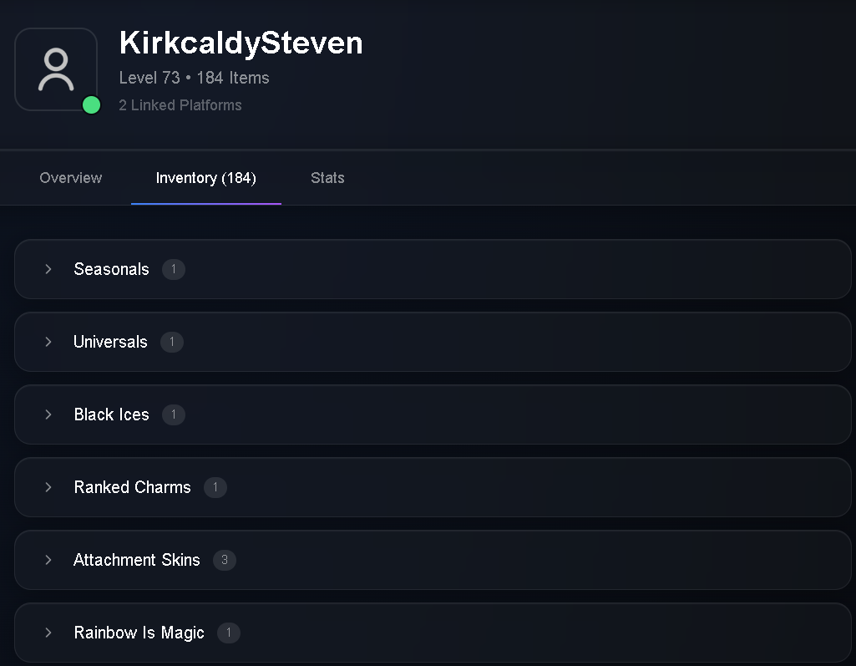Expand the Seasonals chevron arrow
Image resolution: width=856 pixels, height=666 pixels.
(48, 269)
